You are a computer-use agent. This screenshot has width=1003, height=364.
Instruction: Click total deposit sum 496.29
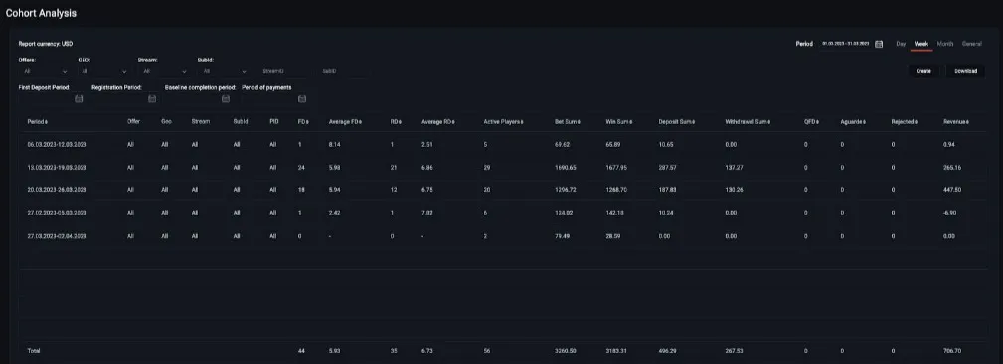point(668,351)
